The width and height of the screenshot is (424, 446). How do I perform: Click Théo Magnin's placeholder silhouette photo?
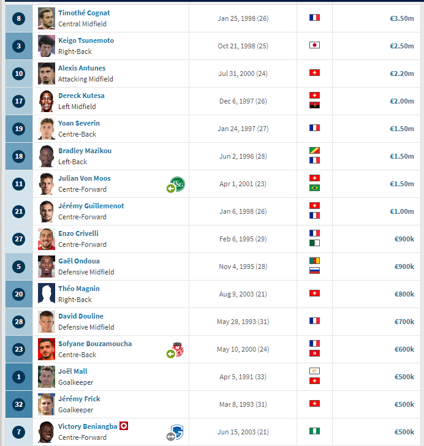(47, 294)
